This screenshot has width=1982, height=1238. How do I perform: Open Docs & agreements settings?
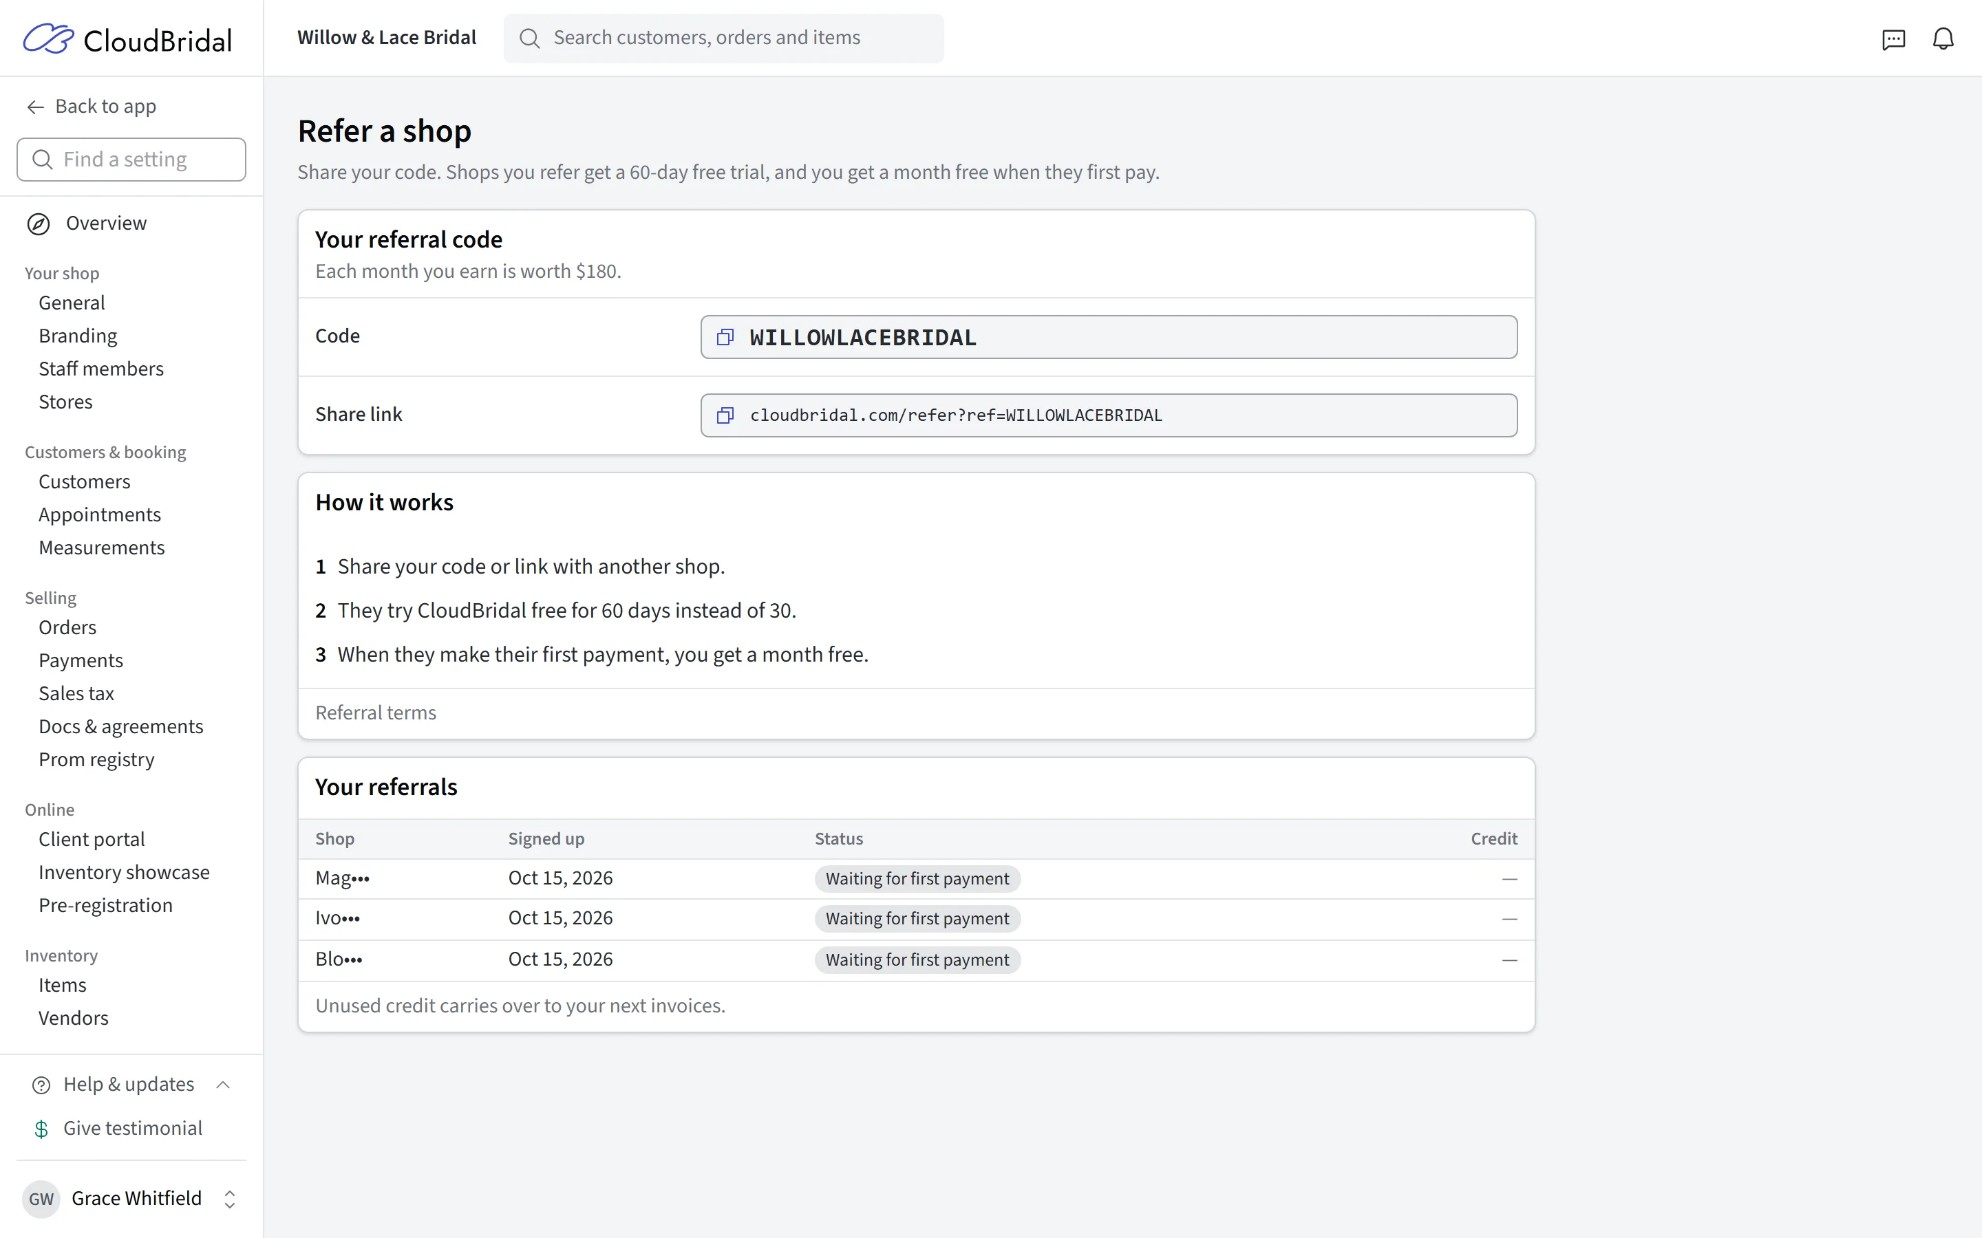tap(120, 726)
